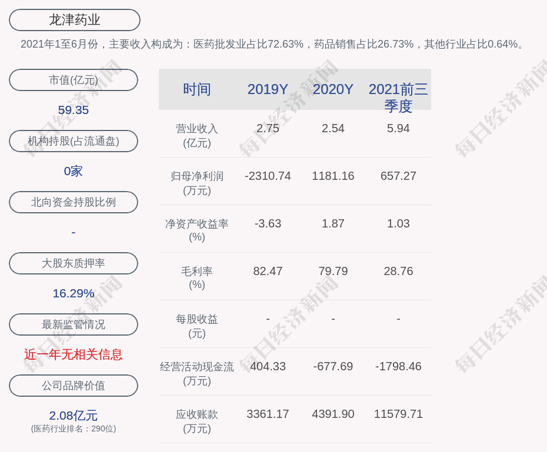This screenshot has width=547, height=452.
Task: Select the 大股东质押率 pill button
Action: click(x=74, y=263)
